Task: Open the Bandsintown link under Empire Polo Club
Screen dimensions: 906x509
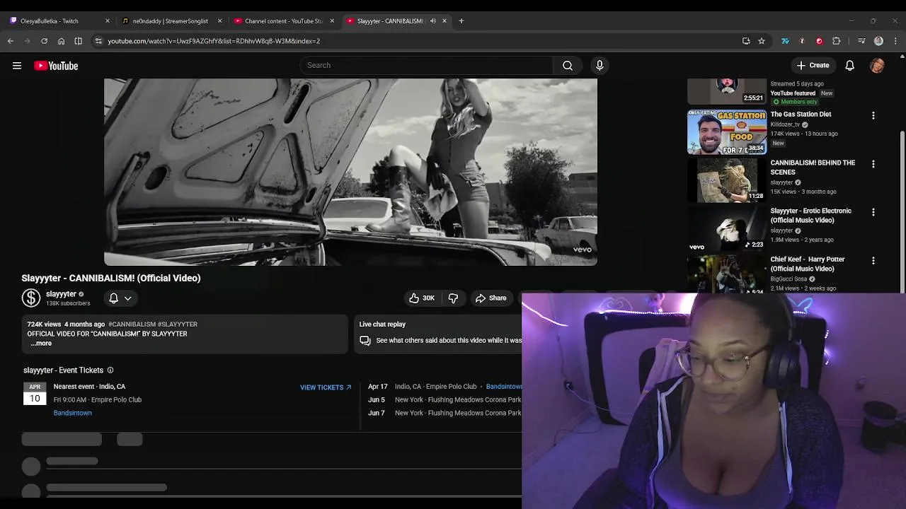Action: pos(72,413)
